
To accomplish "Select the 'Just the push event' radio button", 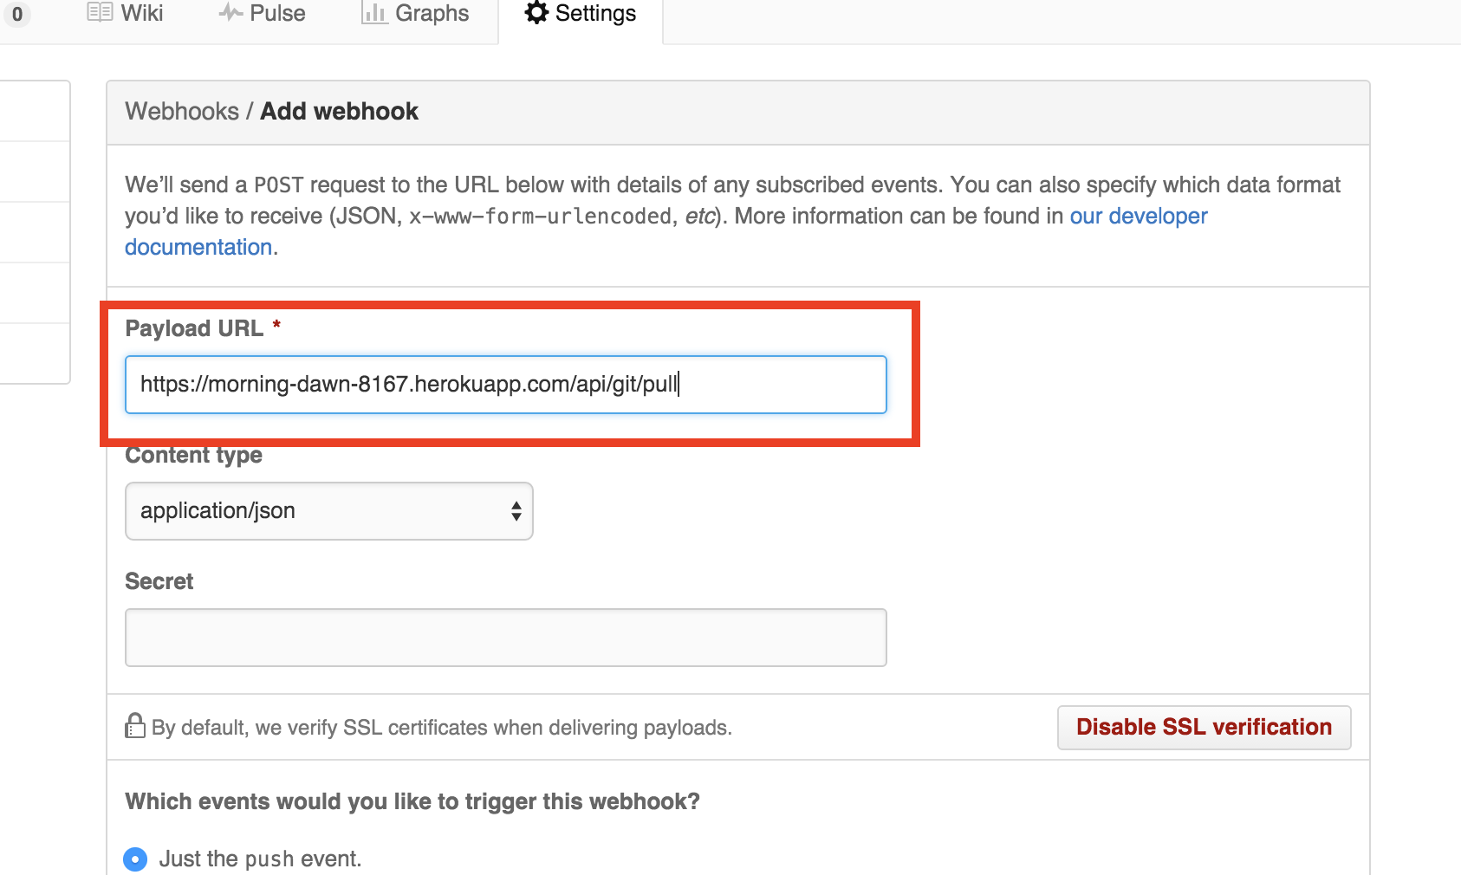I will (x=135, y=859).
